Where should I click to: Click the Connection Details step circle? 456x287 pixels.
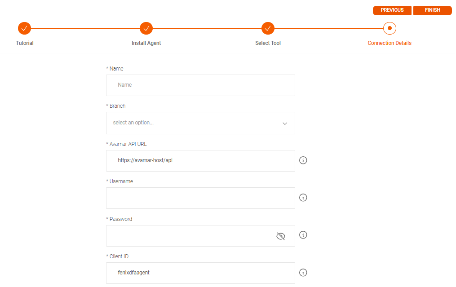tap(390, 28)
